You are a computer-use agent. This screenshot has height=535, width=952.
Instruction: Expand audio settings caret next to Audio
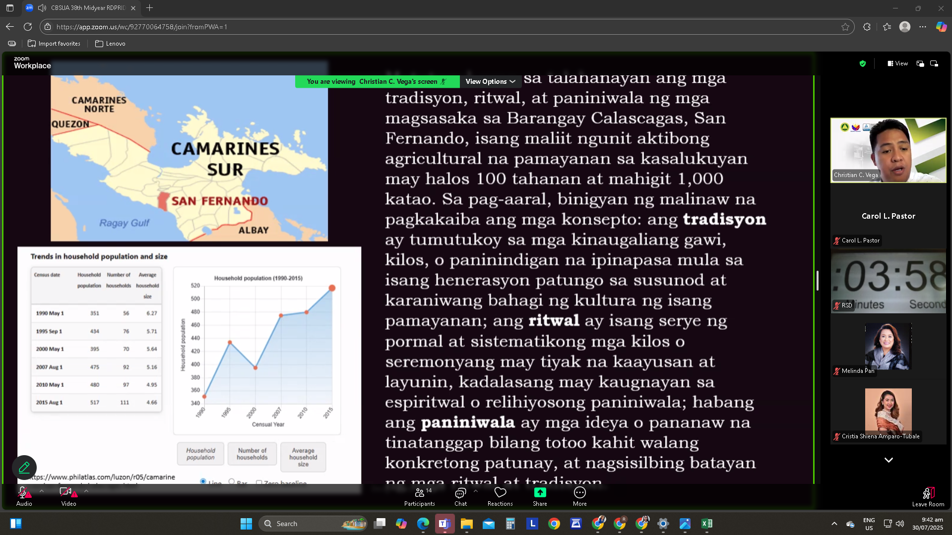pyautogui.click(x=42, y=491)
